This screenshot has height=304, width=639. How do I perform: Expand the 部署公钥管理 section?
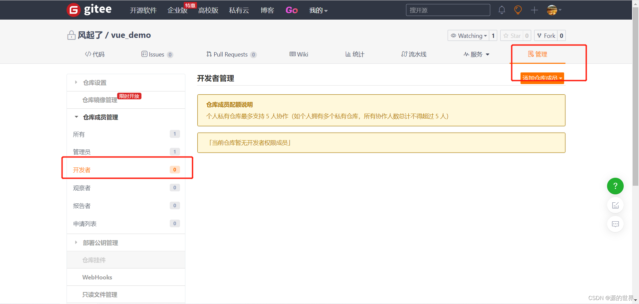pos(126,243)
